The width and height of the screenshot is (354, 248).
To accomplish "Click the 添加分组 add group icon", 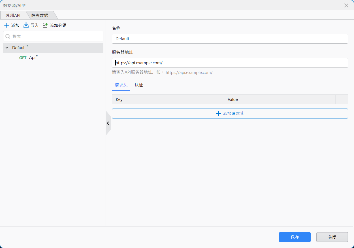I will click(45, 26).
